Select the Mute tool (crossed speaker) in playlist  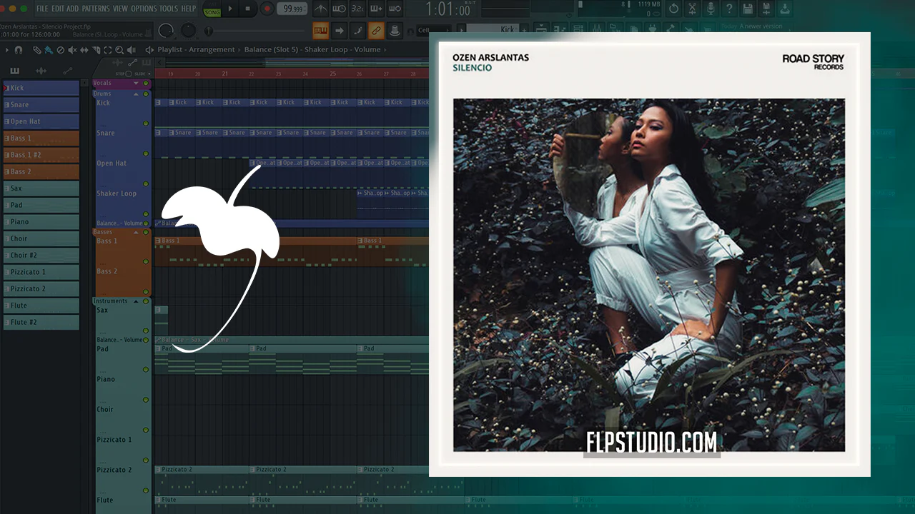coord(71,50)
